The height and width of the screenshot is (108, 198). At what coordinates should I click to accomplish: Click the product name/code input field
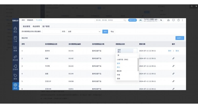point(51,32)
